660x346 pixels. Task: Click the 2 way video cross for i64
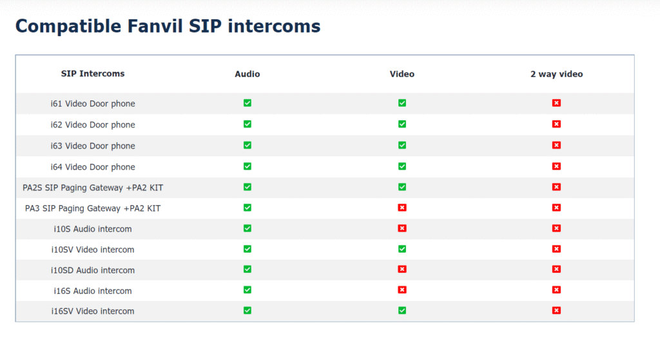[556, 167]
